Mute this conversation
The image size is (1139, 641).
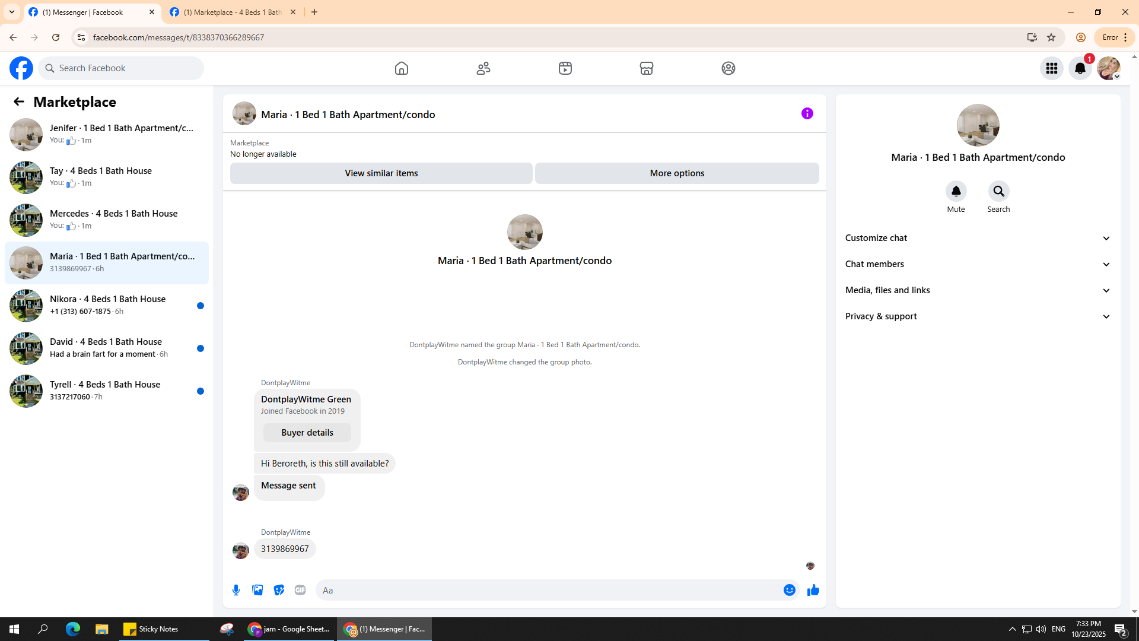[956, 191]
